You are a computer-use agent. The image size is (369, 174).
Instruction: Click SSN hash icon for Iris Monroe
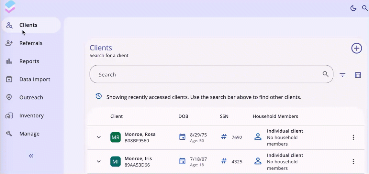[x=224, y=161]
